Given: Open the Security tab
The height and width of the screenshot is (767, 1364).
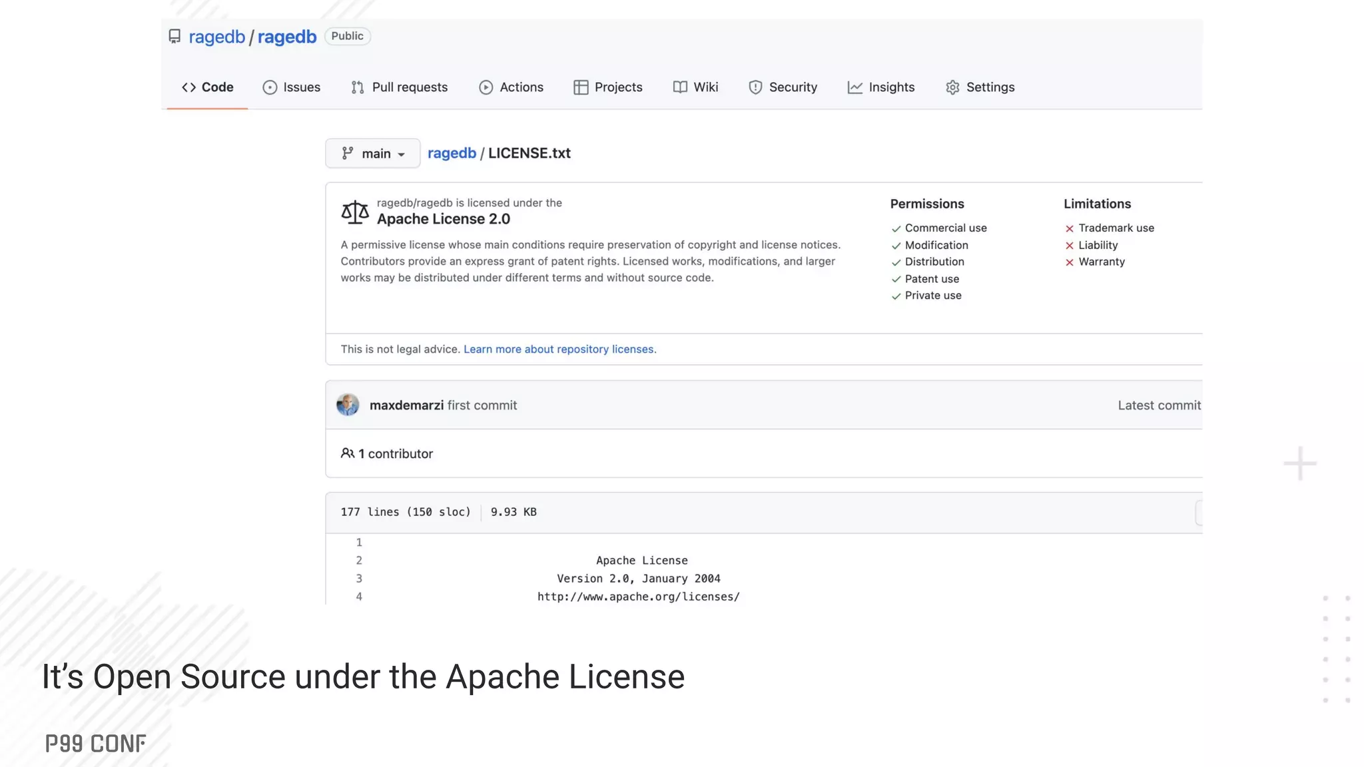Looking at the screenshot, I should pos(783,87).
